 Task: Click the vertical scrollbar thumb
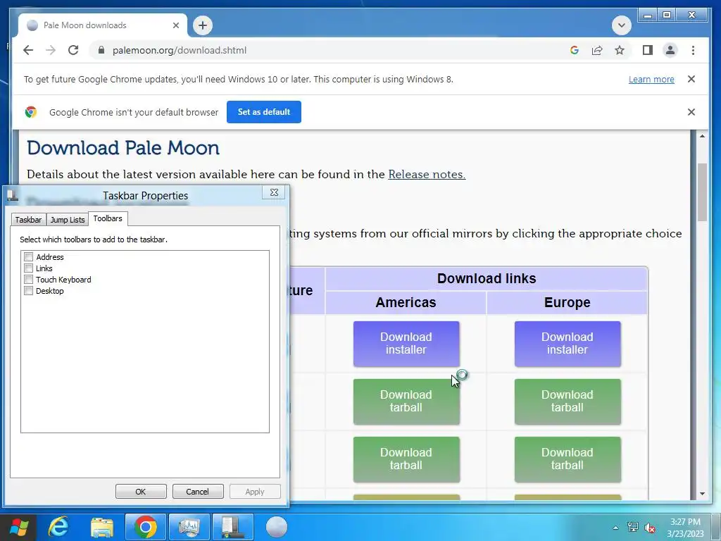(702, 192)
